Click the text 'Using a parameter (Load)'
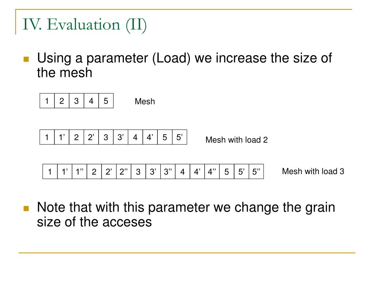Image resolution: width=374 pixels, height=281 pixels. [x=114, y=58]
